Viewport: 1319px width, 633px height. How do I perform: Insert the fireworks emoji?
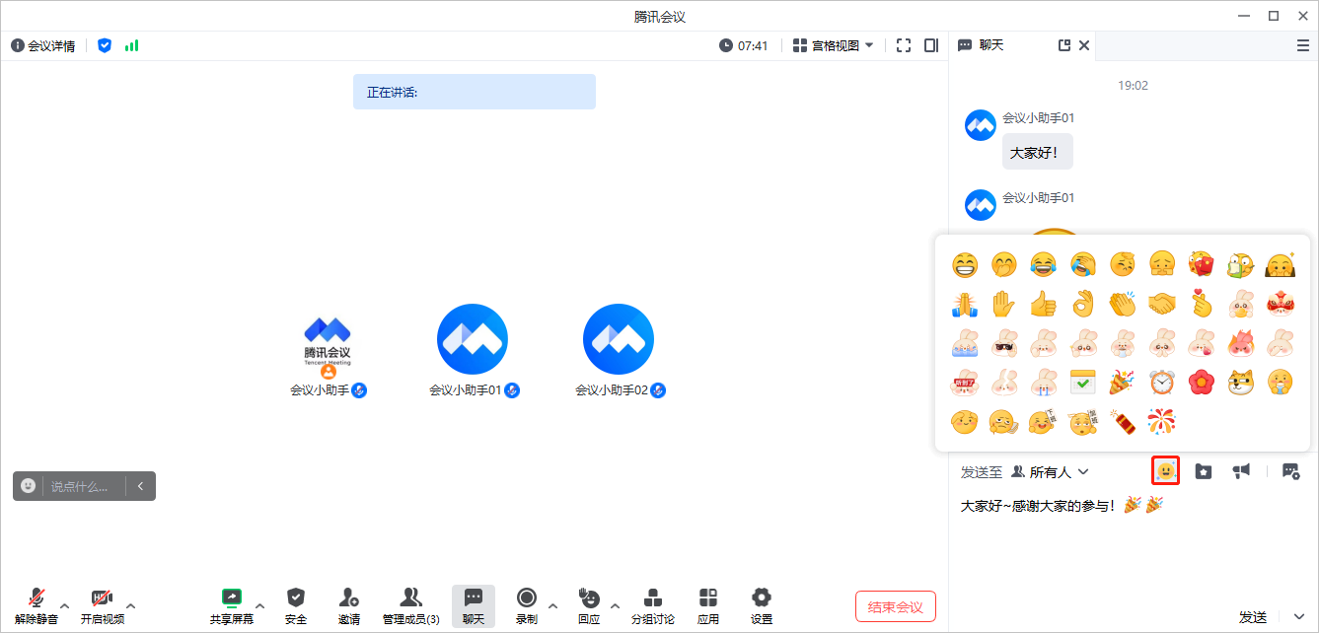point(1161,422)
